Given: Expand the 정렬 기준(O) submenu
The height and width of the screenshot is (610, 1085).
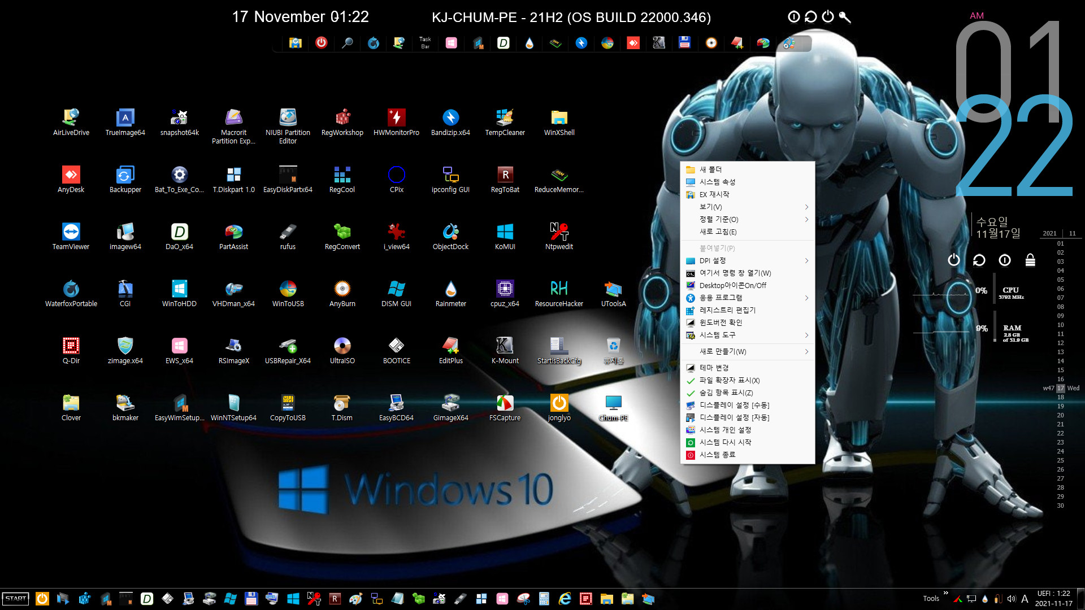Looking at the screenshot, I should (x=747, y=219).
